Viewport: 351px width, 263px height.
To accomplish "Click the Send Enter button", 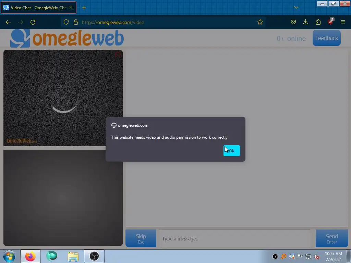I will pyautogui.click(x=332, y=238).
